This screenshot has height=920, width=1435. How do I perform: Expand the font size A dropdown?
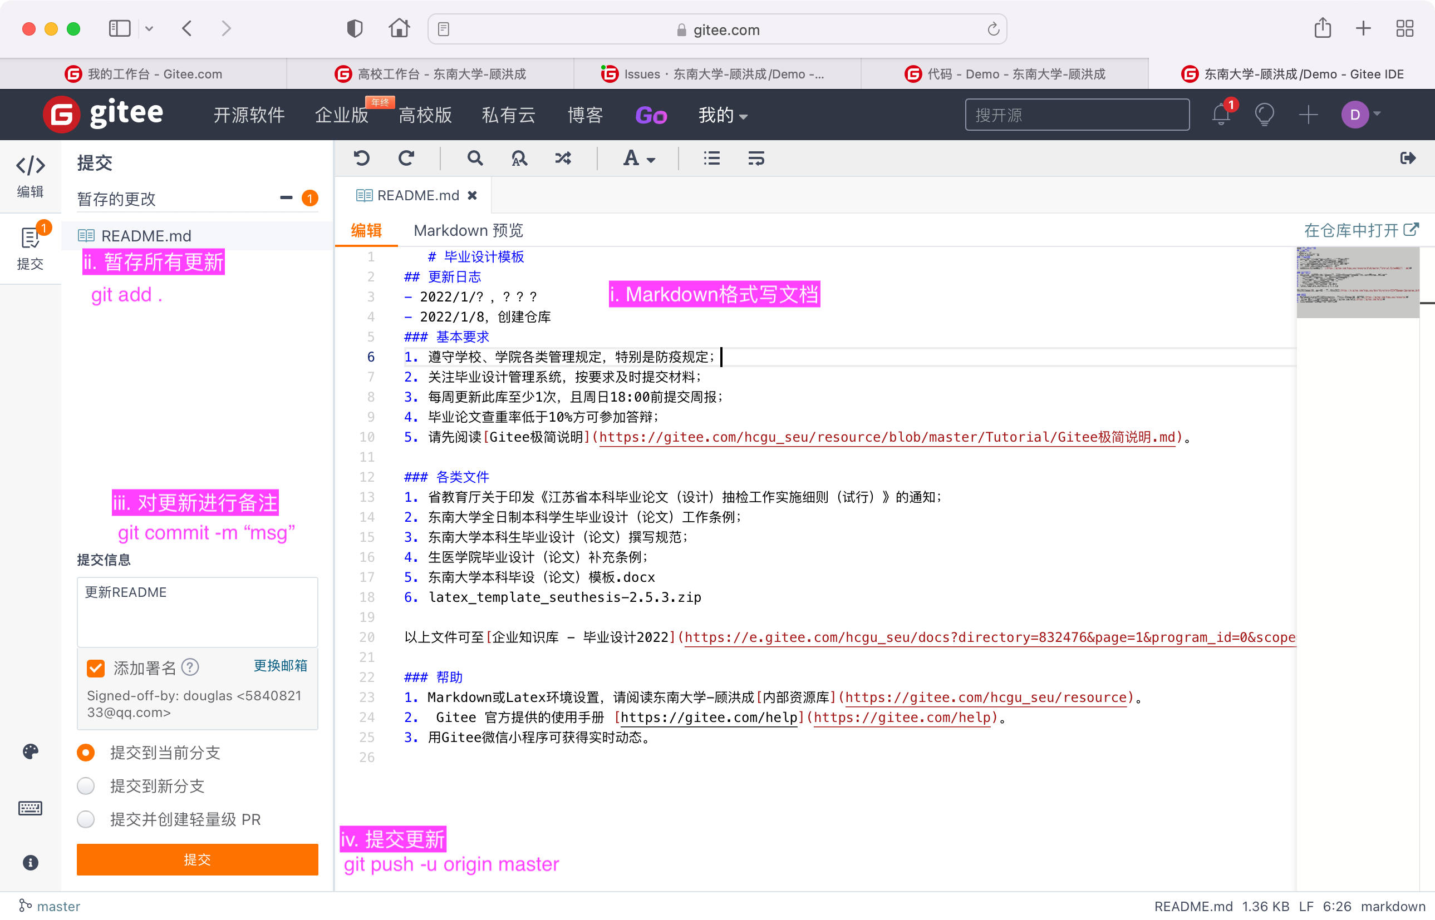coord(639,159)
